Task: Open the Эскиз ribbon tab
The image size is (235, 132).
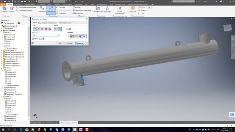Action: tap(49, 4)
